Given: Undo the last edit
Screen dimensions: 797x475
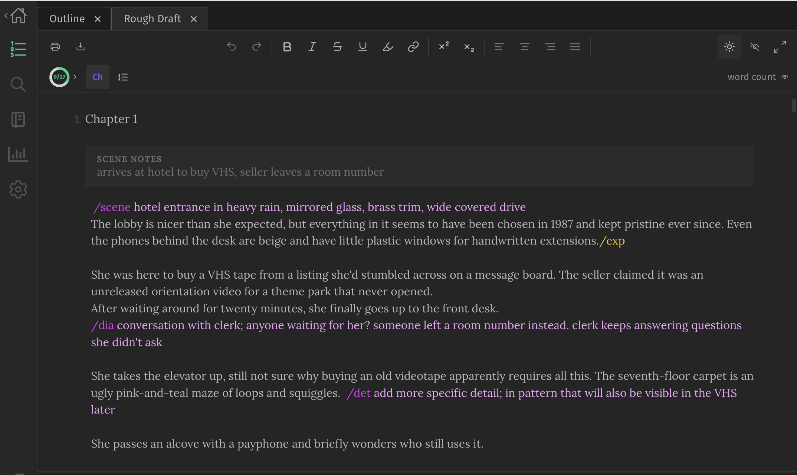Looking at the screenshot, I should [232, 47].
